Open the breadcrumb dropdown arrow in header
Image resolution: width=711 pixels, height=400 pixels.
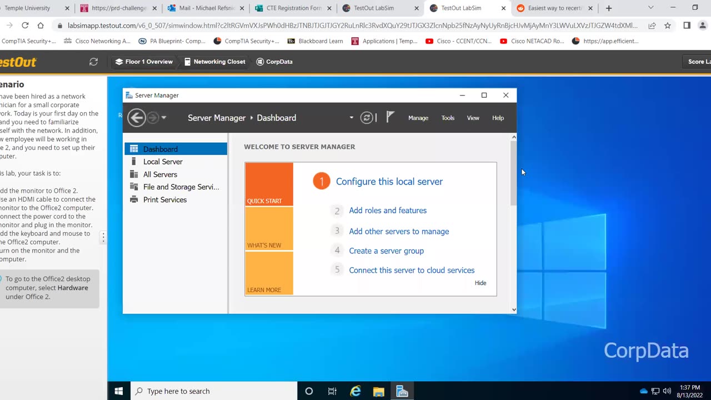pos(351,118)
